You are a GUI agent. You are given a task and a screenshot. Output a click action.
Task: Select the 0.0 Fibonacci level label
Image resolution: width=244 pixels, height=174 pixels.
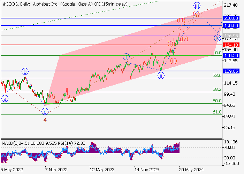click(x=218, y=53)
